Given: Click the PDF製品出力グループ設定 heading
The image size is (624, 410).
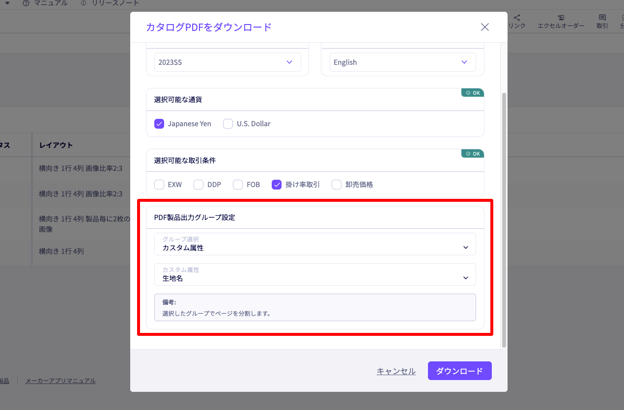Looking at the screenshot, I should click(195, 218).
